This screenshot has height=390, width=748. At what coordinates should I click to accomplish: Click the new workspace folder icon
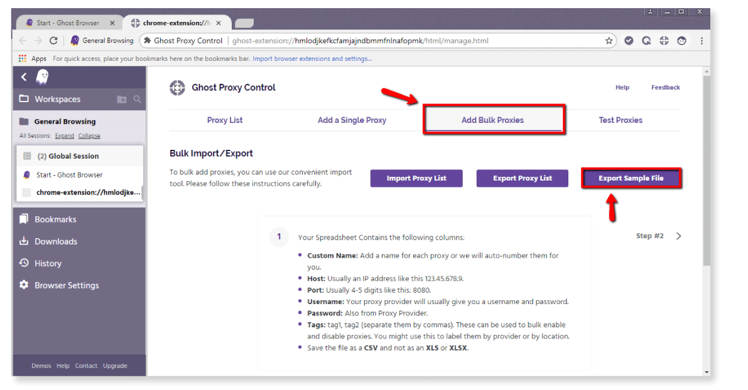coord(122,100)
